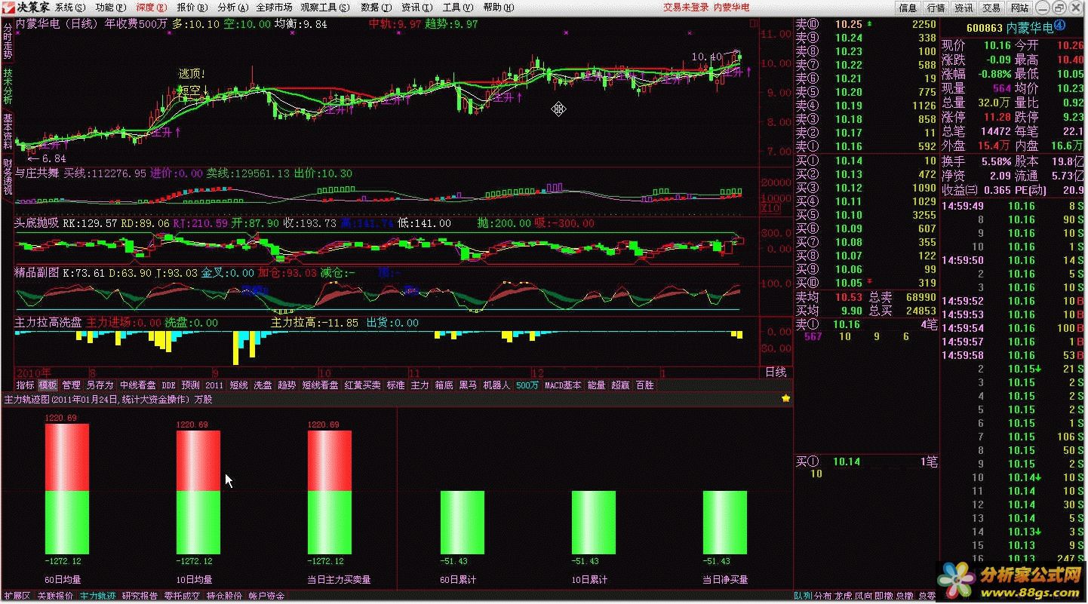Click the X10 scale toggle on 与庄共舞 panel

771,208
